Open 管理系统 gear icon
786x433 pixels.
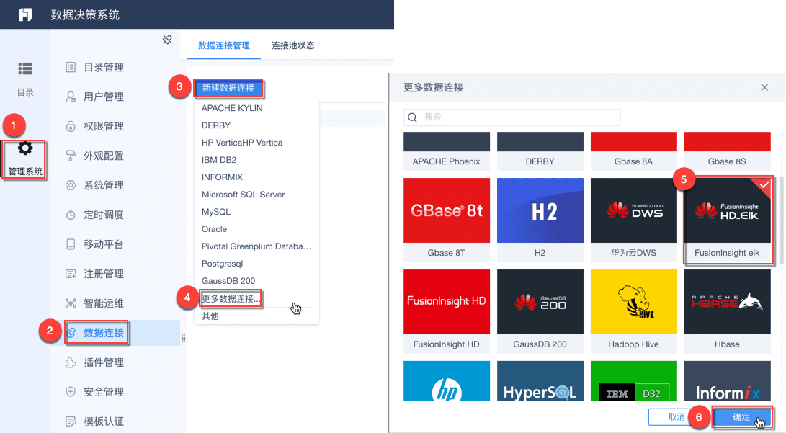[x=25, y=148]
